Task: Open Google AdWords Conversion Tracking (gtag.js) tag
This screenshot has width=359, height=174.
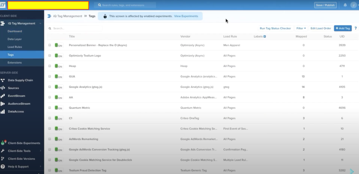Action: click(x=99, y=150)
